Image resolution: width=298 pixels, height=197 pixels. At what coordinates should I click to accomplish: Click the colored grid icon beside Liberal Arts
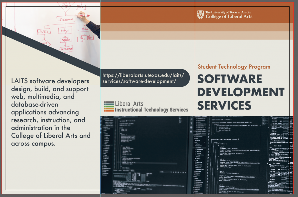109,107
